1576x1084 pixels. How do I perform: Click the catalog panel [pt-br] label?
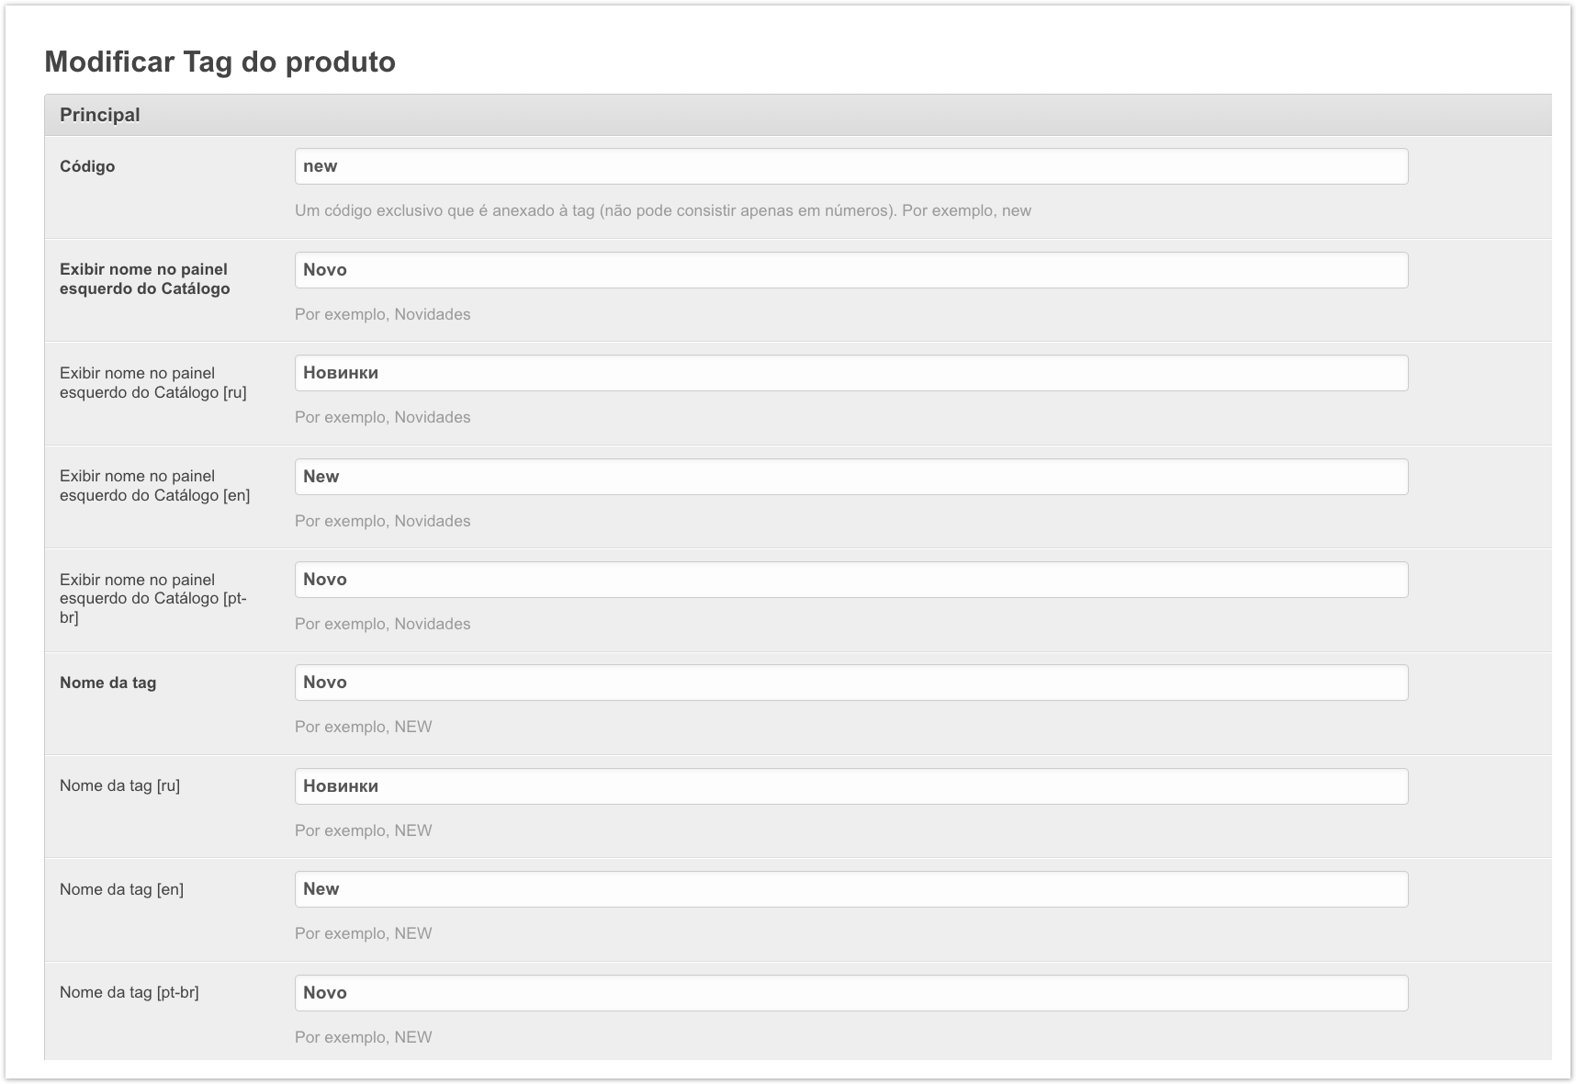pos(152,598)
